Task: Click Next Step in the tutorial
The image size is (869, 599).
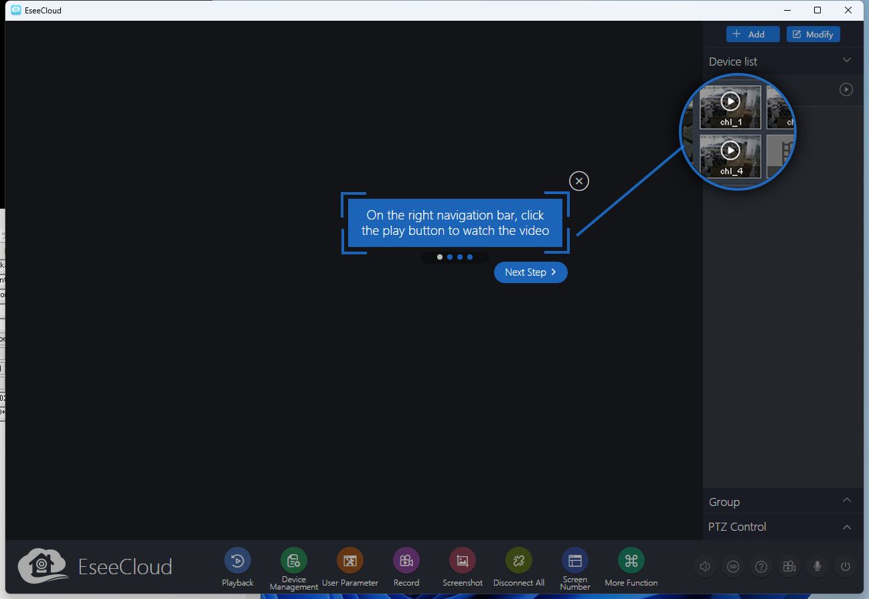Action: (x=530, y=272)
